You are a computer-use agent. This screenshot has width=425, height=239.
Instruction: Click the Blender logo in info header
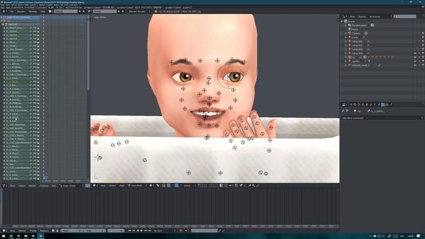pos(156,11)
